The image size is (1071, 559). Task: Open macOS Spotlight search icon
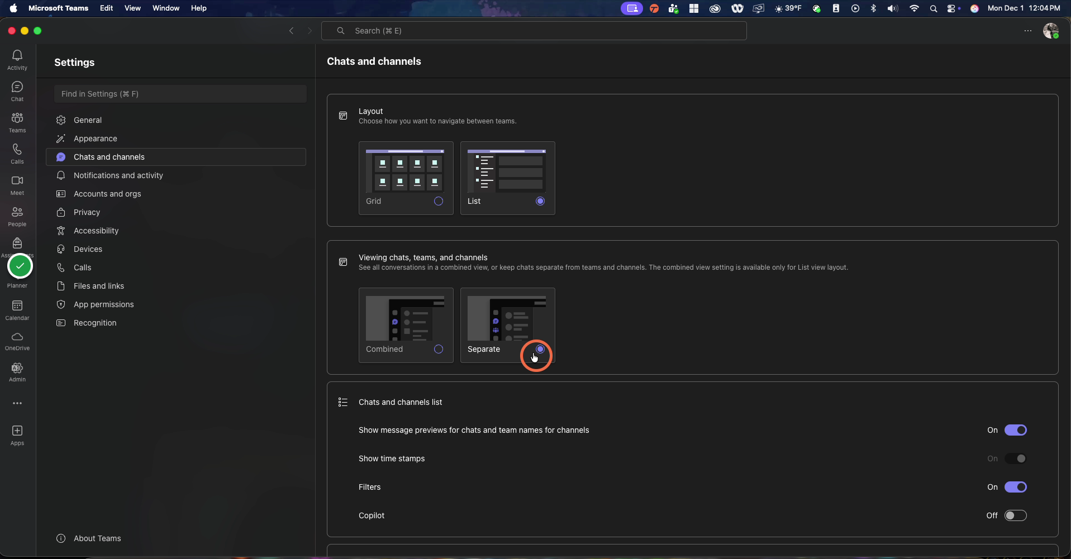[934, 8]
